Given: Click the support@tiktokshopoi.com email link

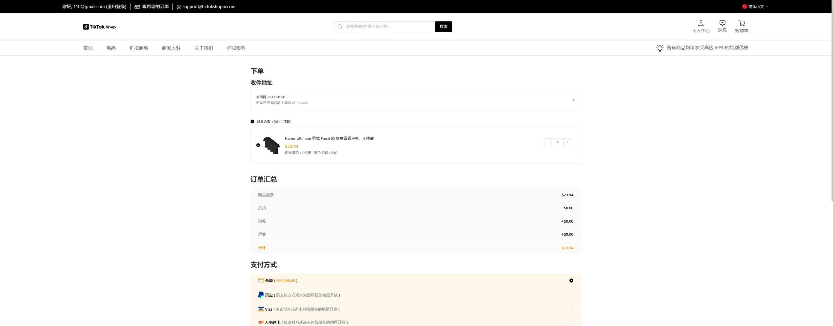Looking at the screenshot, I should coord(209,7).
